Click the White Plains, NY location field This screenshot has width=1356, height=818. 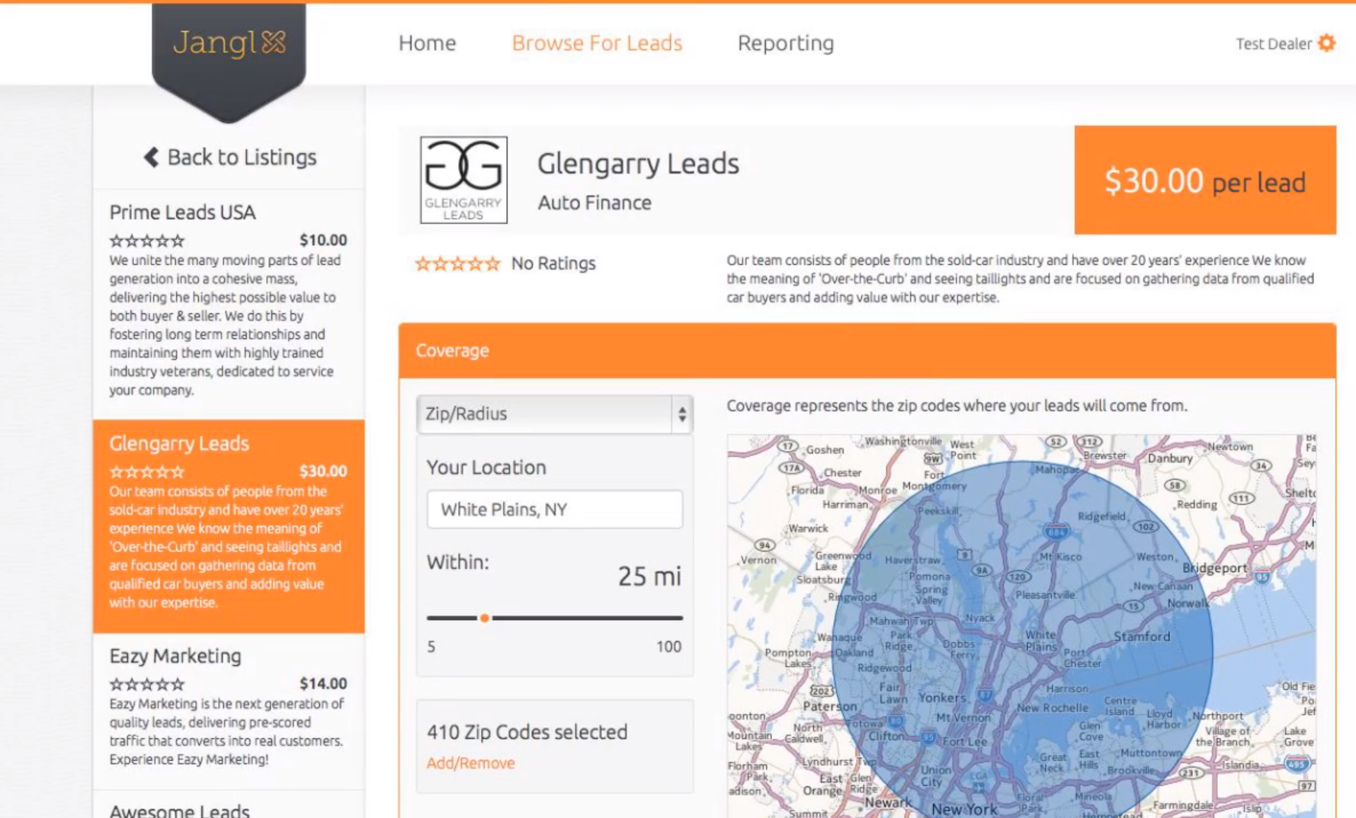click(554, 510)
